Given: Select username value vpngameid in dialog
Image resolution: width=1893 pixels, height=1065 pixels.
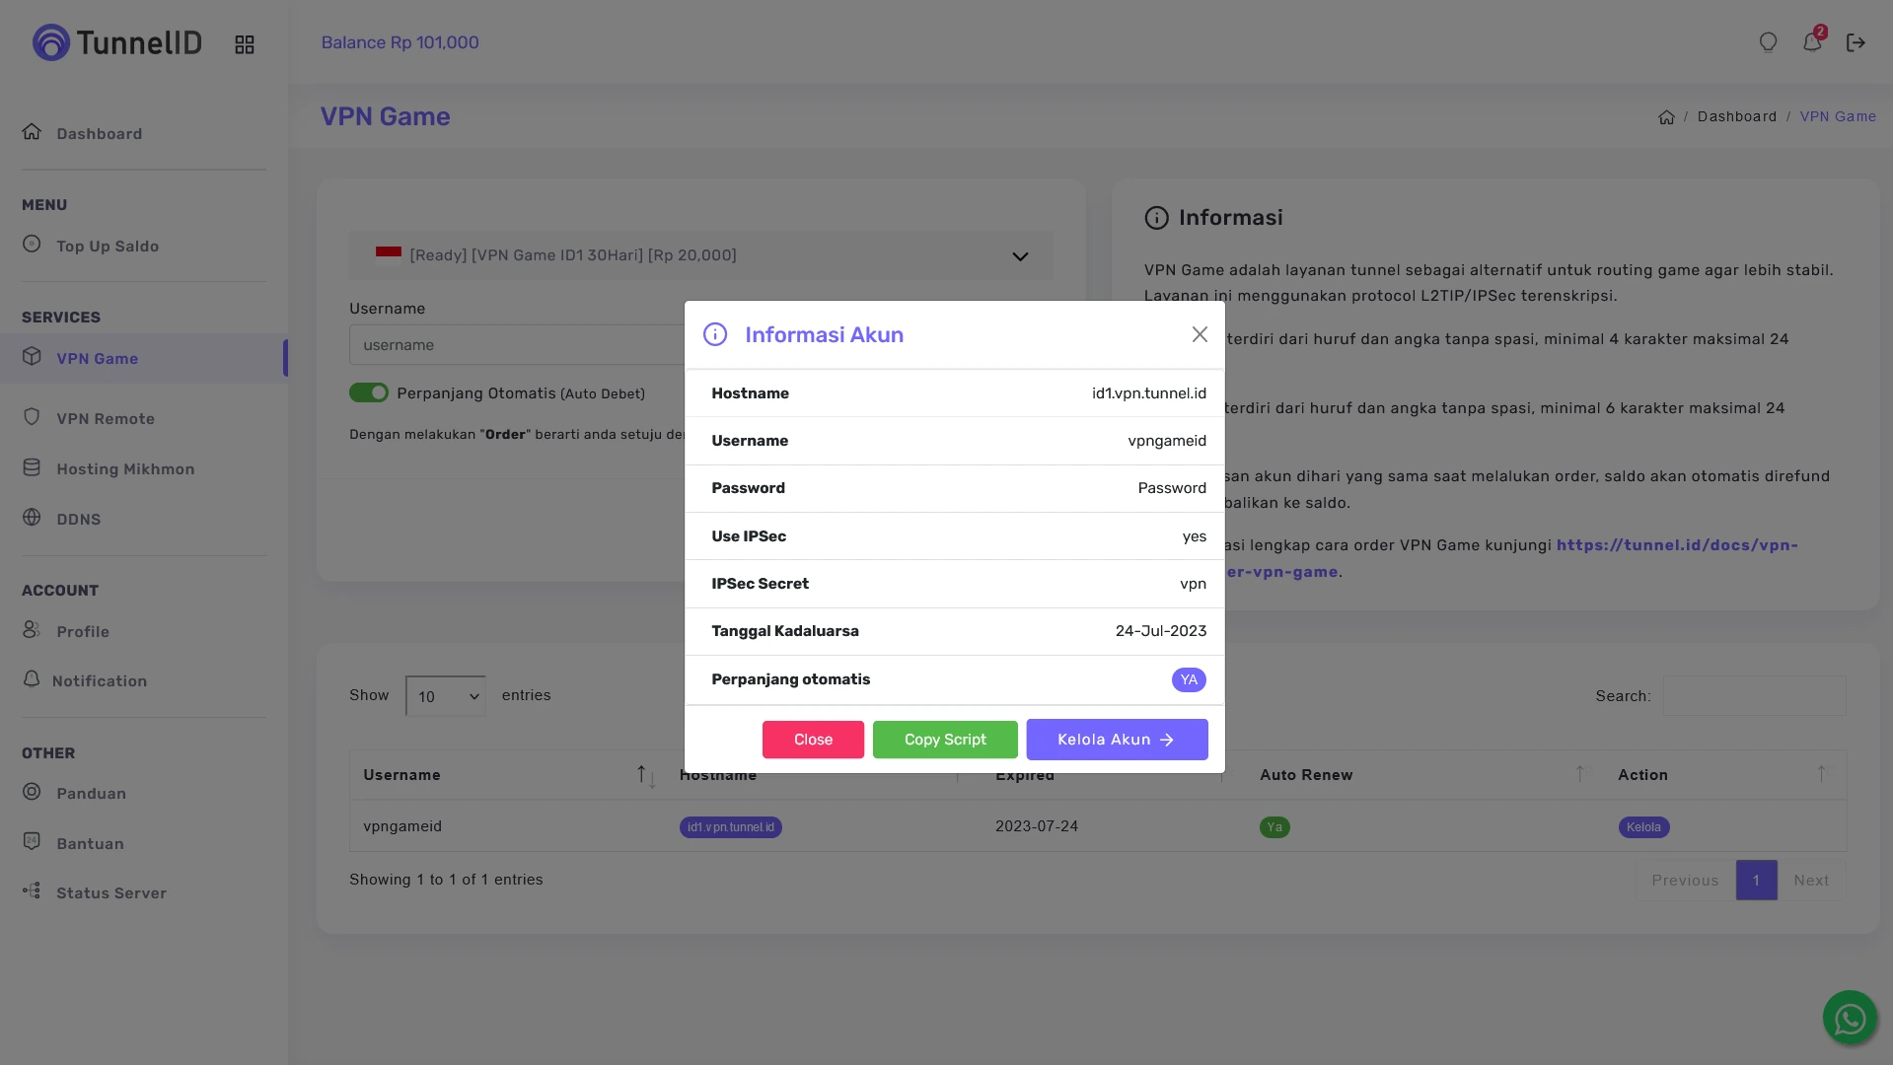Looking at the screenshot, I should coord(1167,441).
